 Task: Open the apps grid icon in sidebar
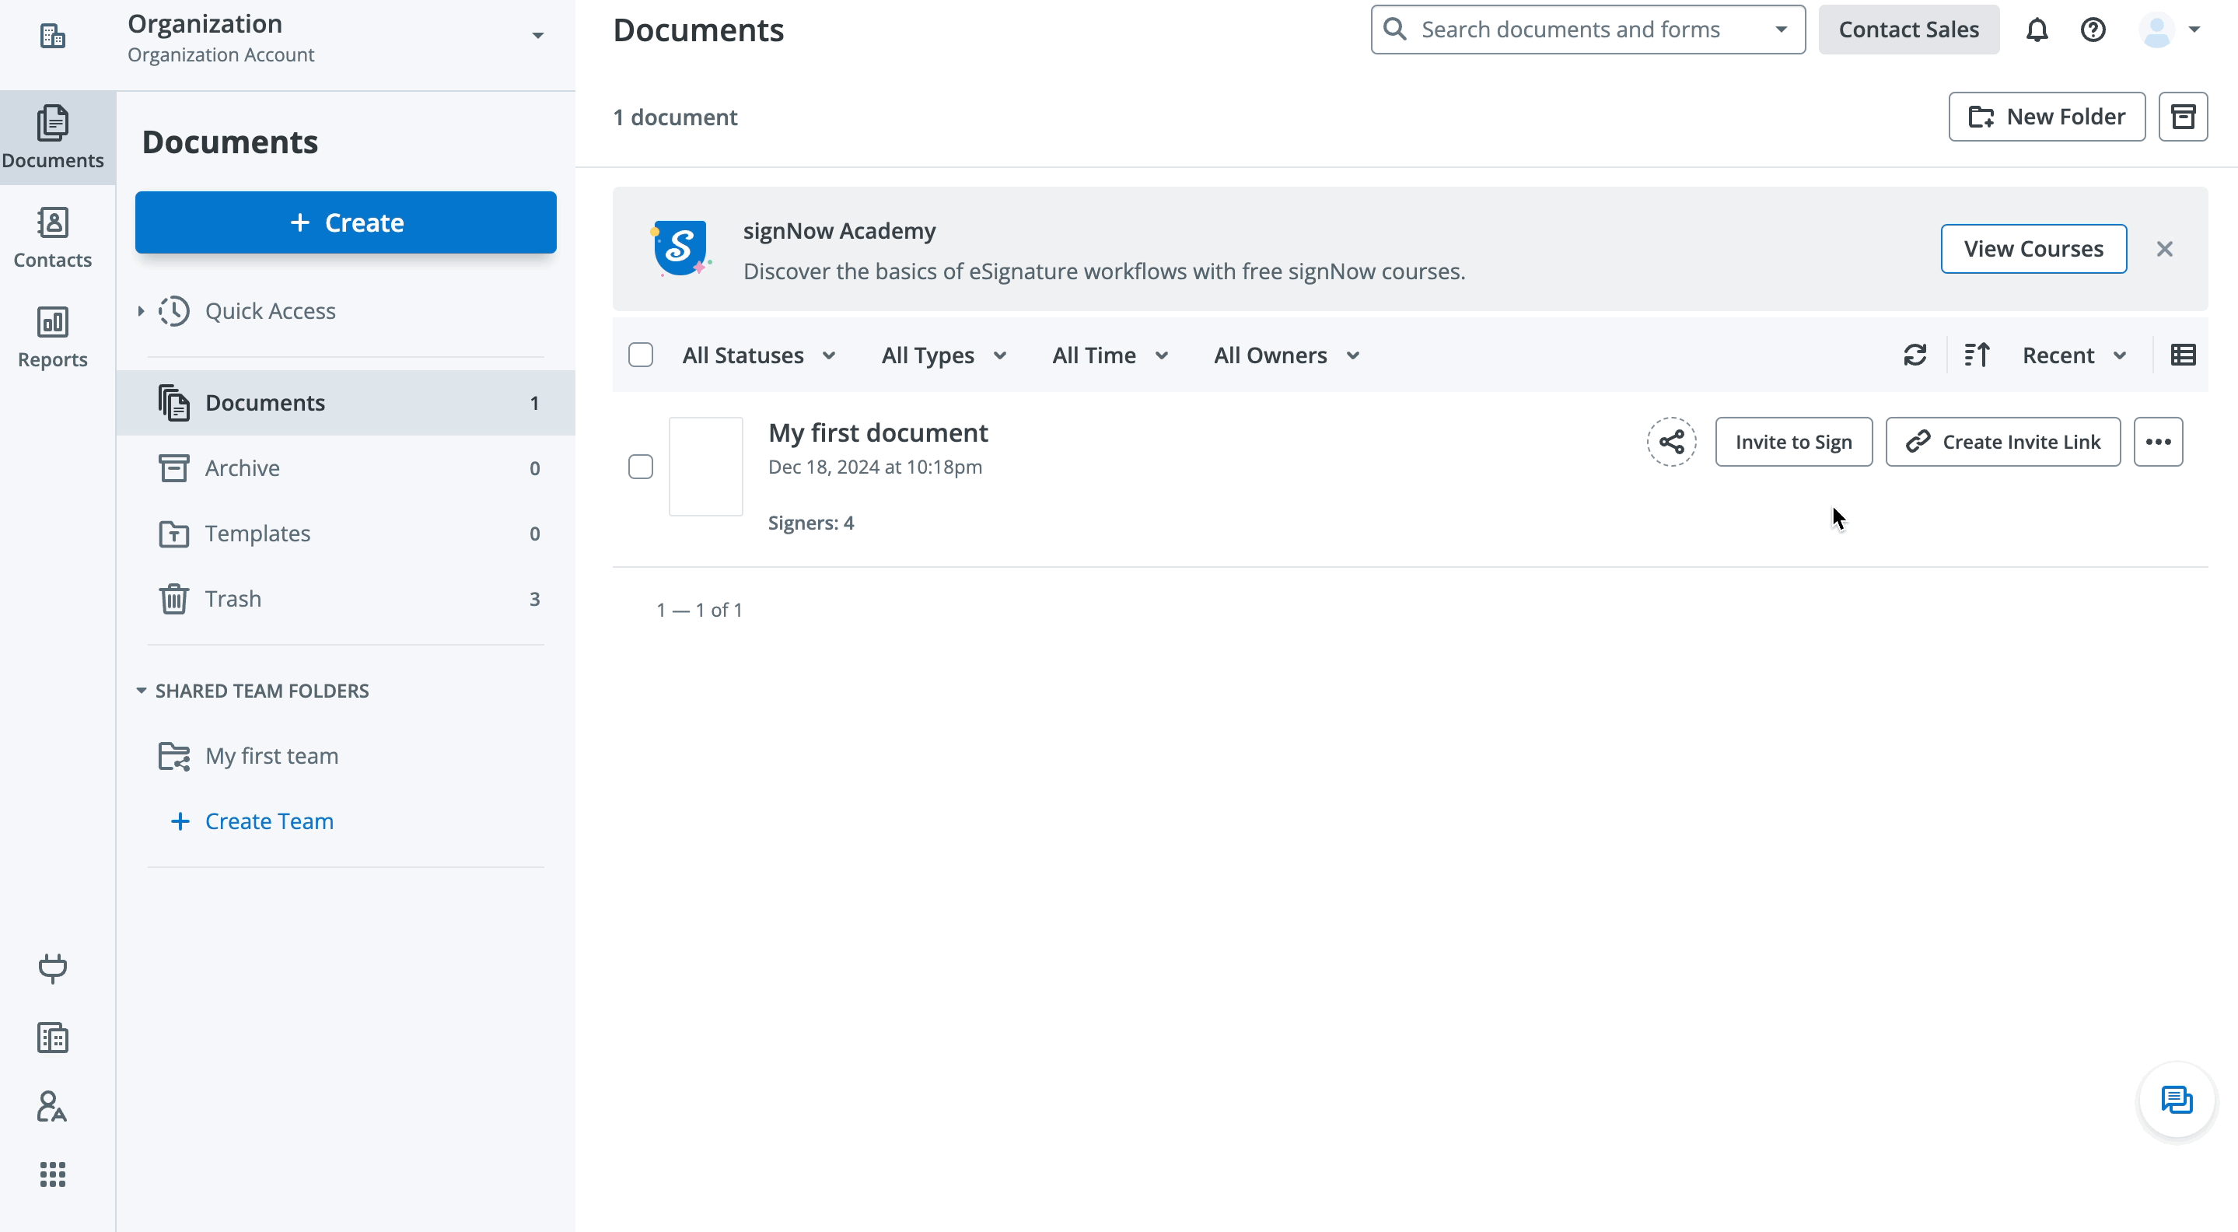pyautogui.click(x=52, y=1174)
